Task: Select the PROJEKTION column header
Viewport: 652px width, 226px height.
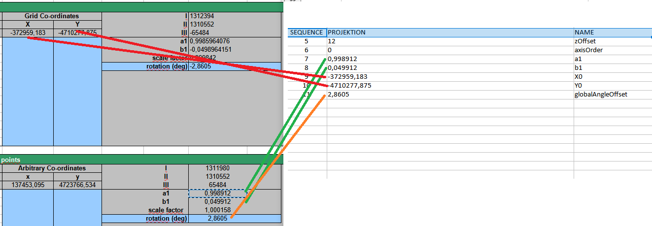Action: click(x=347, y=32)
